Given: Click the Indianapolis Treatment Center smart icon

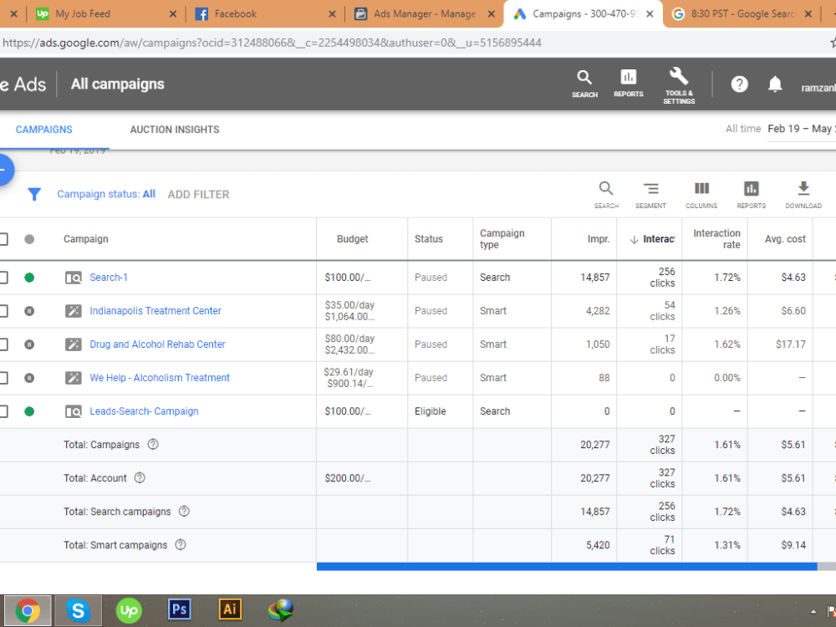Looking at the screenshot, I should tap(73, 311).
